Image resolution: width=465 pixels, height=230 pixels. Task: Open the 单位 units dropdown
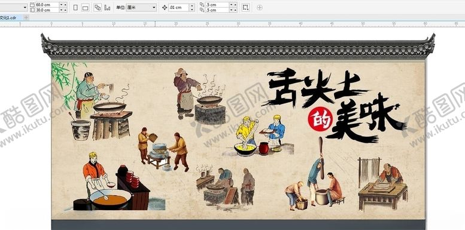[x=141, y=8]
